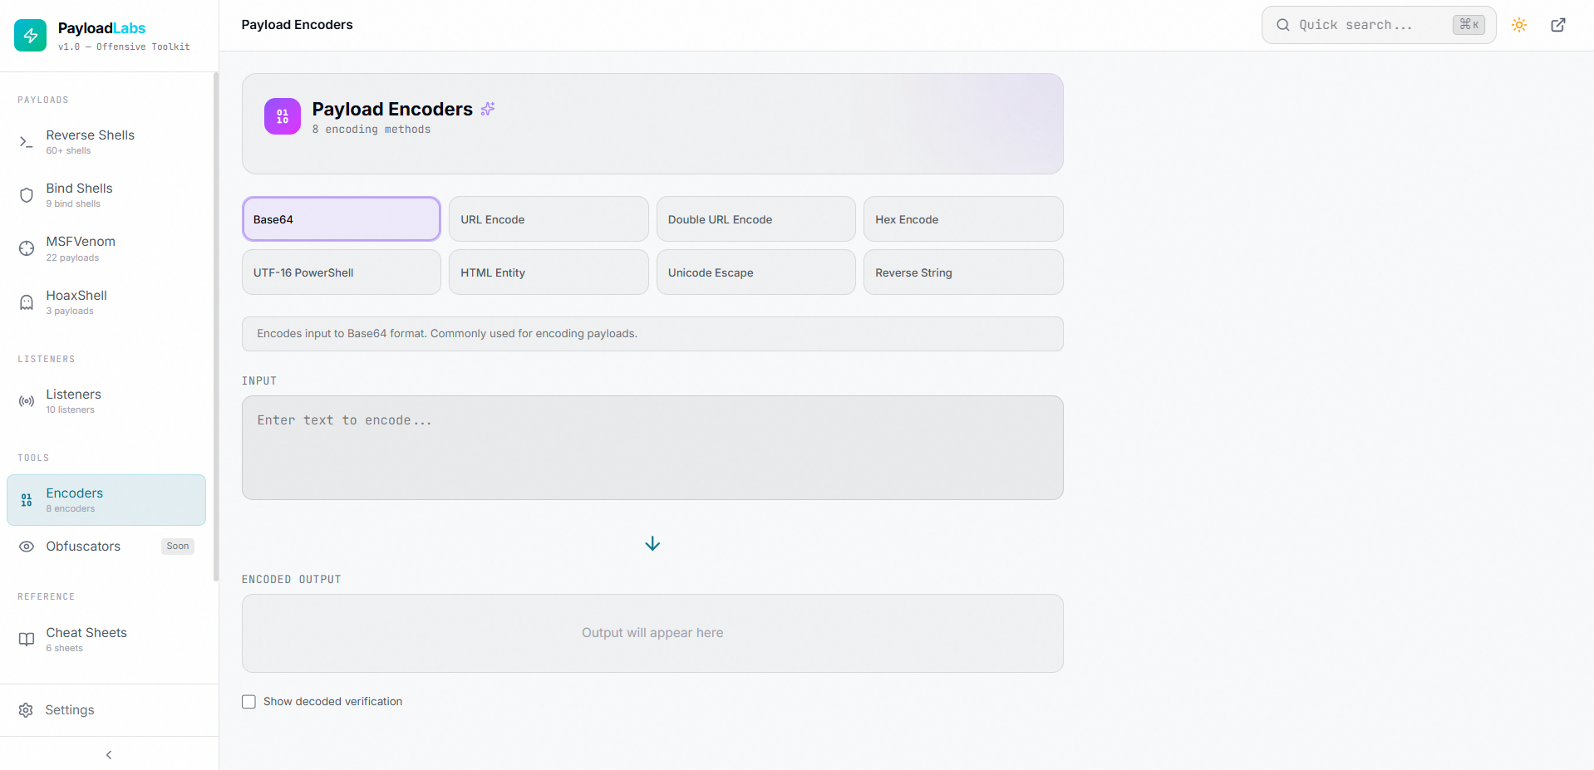Open Reverse Shells page

click(106, 142)
